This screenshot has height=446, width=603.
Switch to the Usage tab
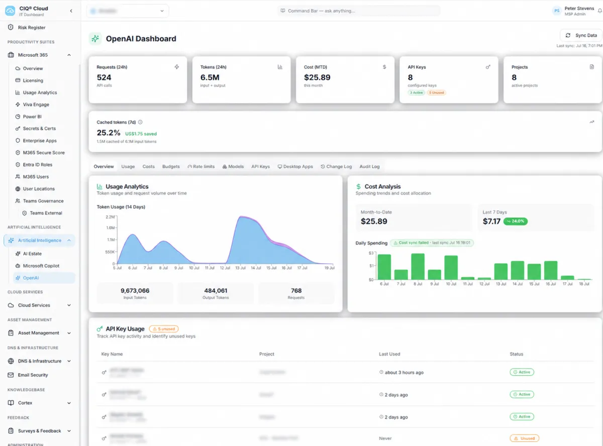[x=128, y=166]
